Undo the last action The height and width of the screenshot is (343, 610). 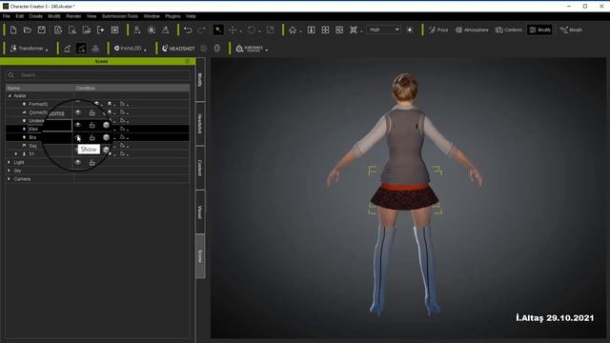(188, 30)
